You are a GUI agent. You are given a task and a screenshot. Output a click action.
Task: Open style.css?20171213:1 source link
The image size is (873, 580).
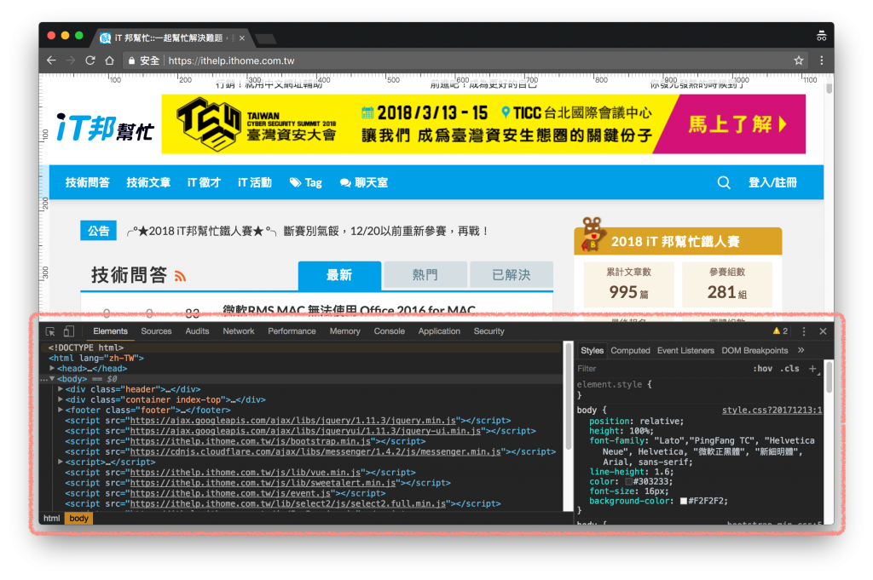(772, 410)
